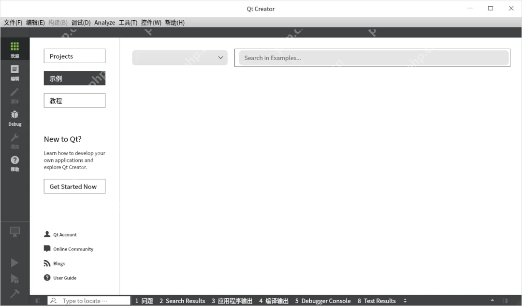Collapse the output pane with the up arrow
522x306 pixels.
pos(492,300)
